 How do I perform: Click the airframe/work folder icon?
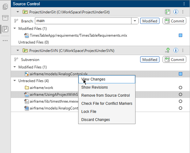pos(27,87)
